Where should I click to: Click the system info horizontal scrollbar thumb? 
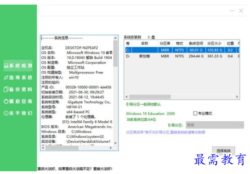pyautogui.click(x=62, y=148)
